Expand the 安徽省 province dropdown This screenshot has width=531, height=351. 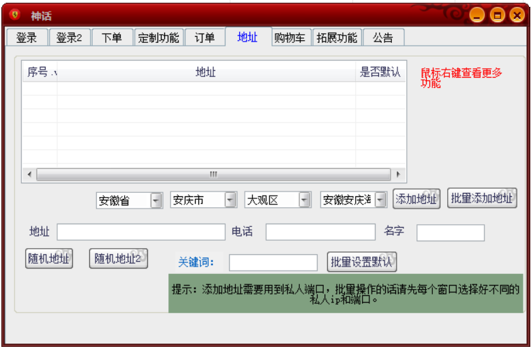pos(156,200)
